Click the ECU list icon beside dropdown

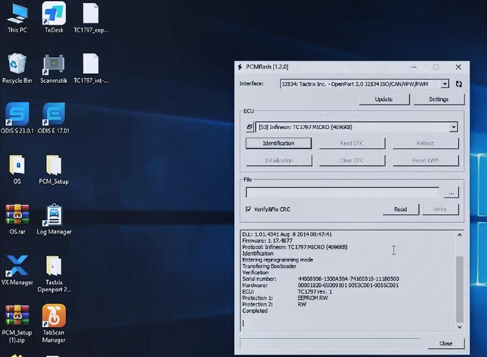coord(249,127)
